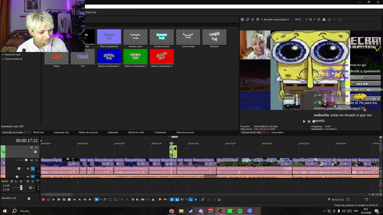Click Play in the timeline transport
The height and width of the screenshot is (215, 383).
pyautogui.click(x=59, y=199)
